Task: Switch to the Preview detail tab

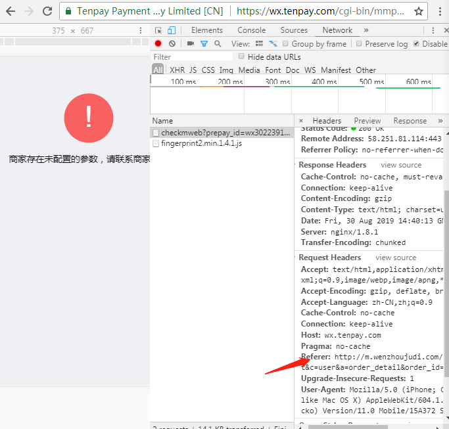Action: (x=367, y=121)
